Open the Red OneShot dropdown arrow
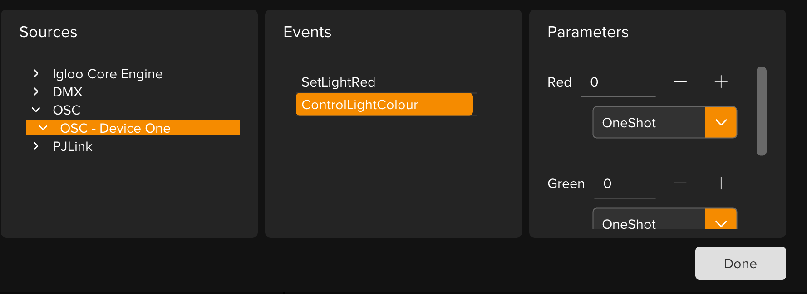807x294 pixels. point(721,123)
